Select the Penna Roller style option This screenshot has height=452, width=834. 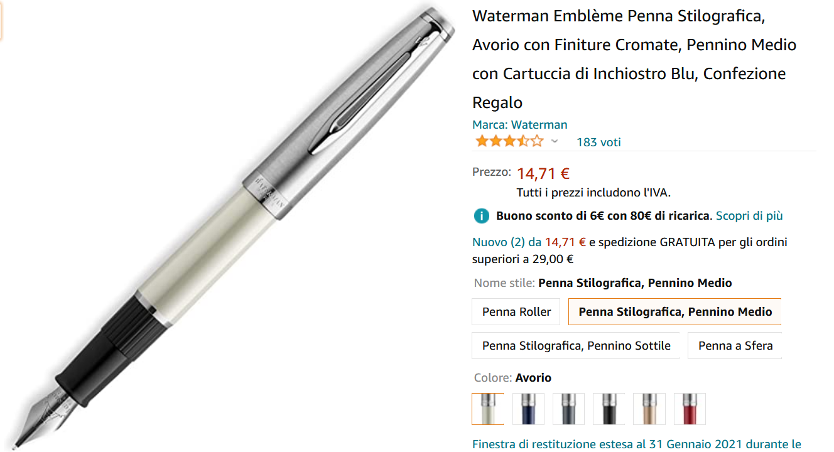click(516, 311)
